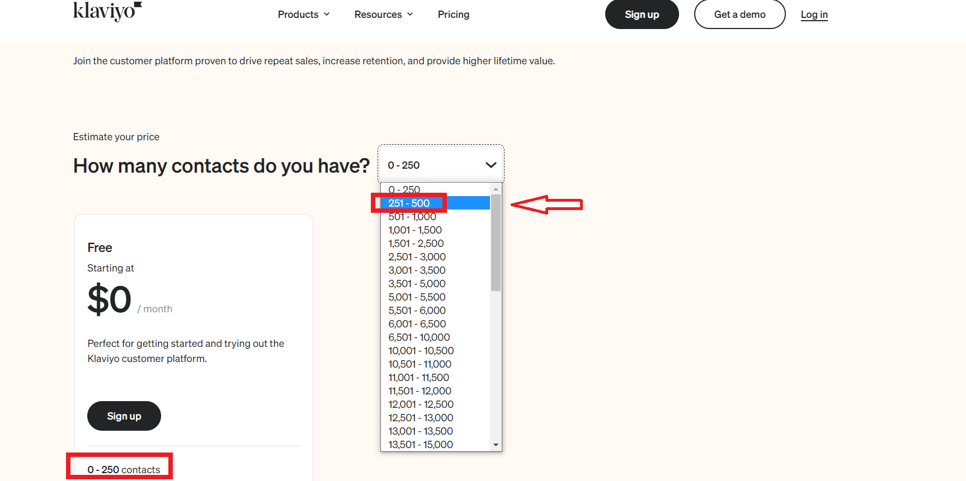Pick 10,001 - 10,500 from list
This screenshot has width=966, height=481.
pyautogui.click(x=435, y=351)
